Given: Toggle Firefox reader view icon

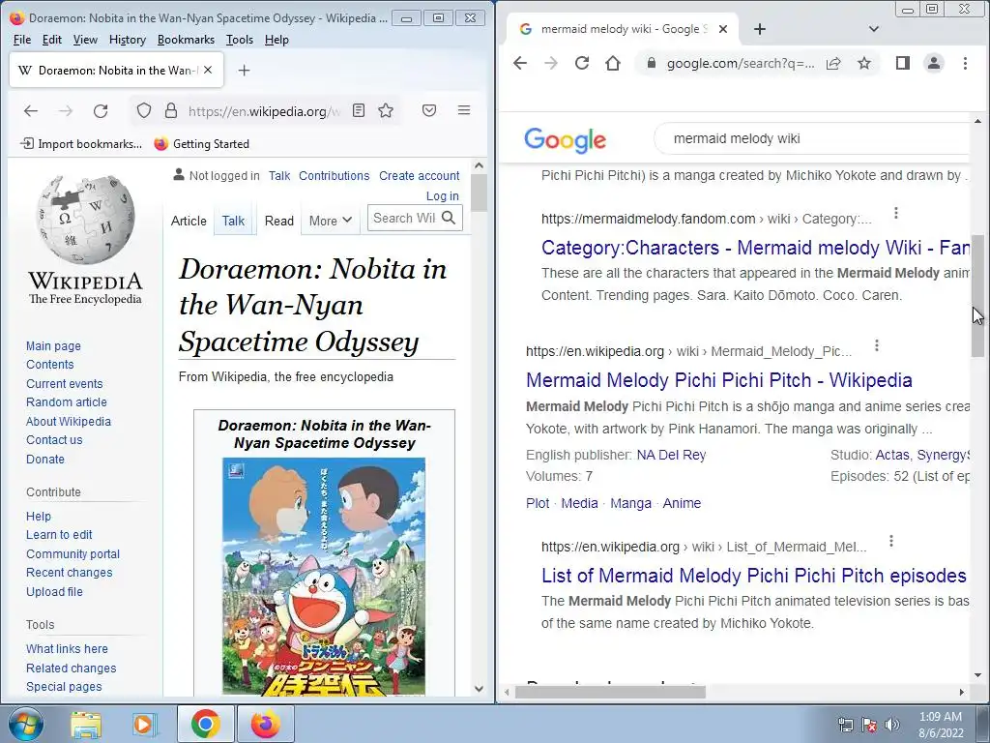Looking at the screenshot, I should pos(359,110).
